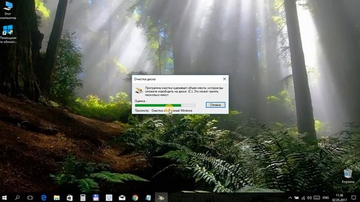Click the green progress bar in Очистка диска
Viewport: 360px width, 202px height.
click(x=165, y=105)
